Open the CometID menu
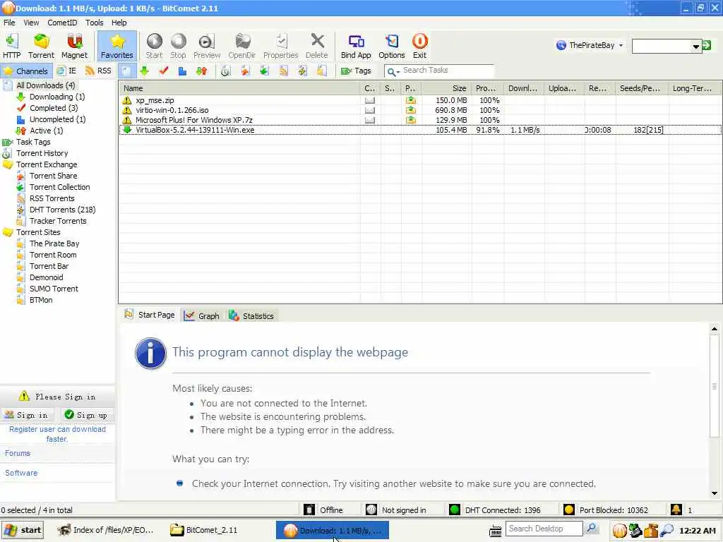 coord(62,23)
